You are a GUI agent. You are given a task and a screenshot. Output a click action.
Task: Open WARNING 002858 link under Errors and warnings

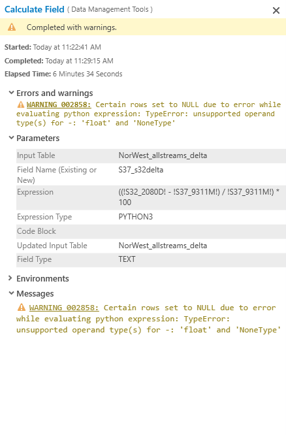click(x=59, y=105)
